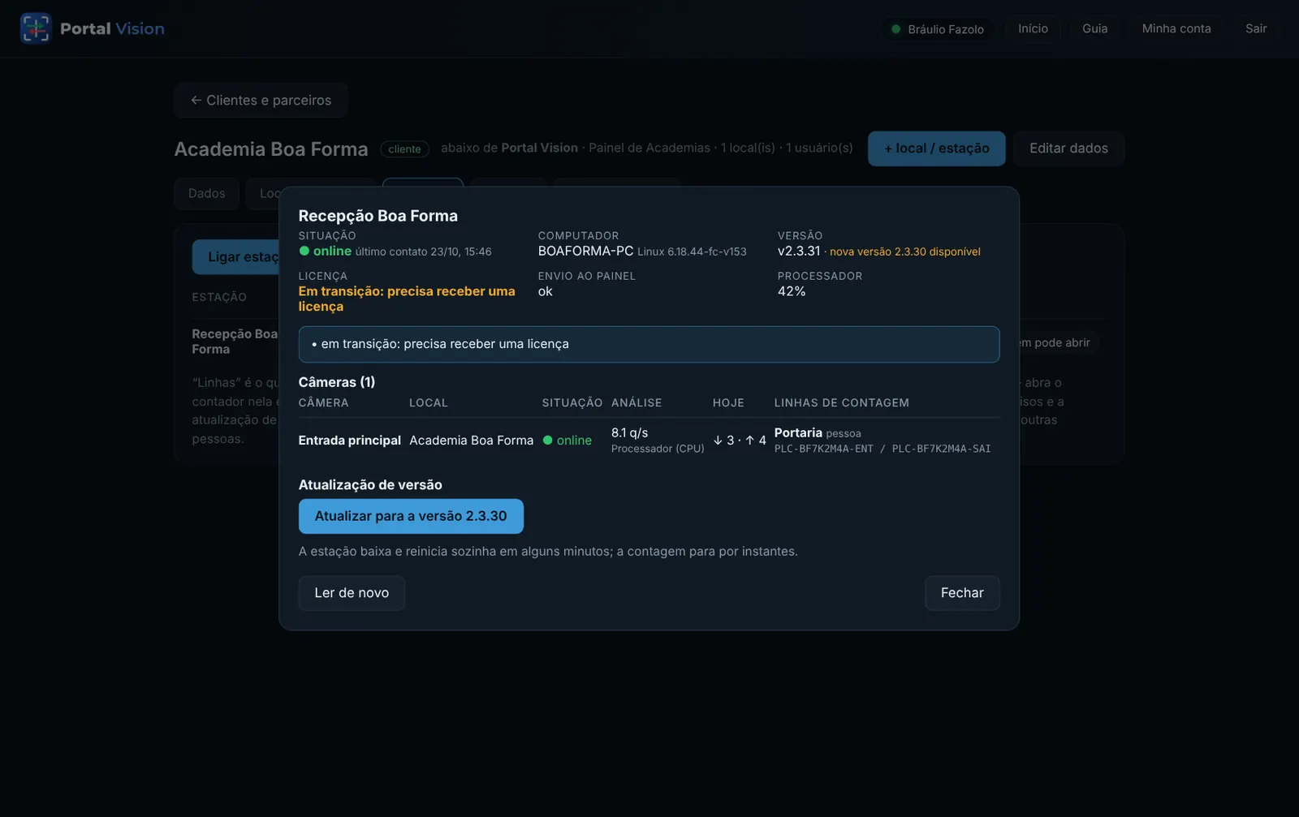
Task: Click the green online dot under Situação
Action: (x=304, y=252)
